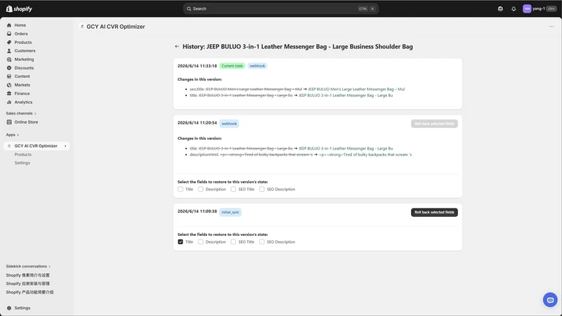The image size is (562, 316).
Task: Uncheck Title in the initial_sync version
Action: tap(181, 242)
